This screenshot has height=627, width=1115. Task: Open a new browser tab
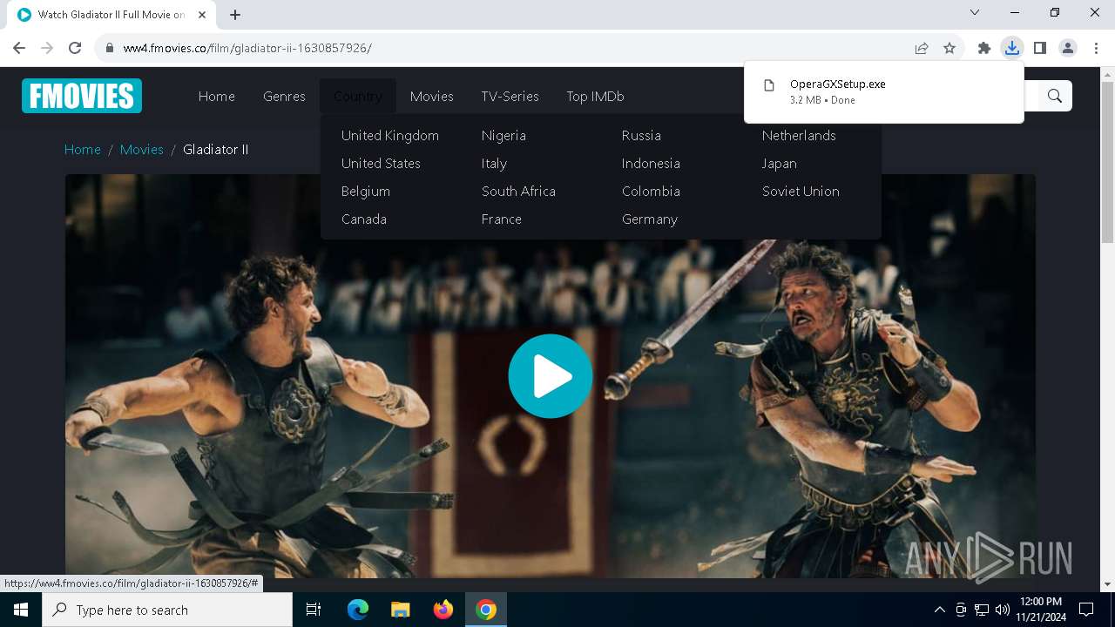(x=235, y=15)
